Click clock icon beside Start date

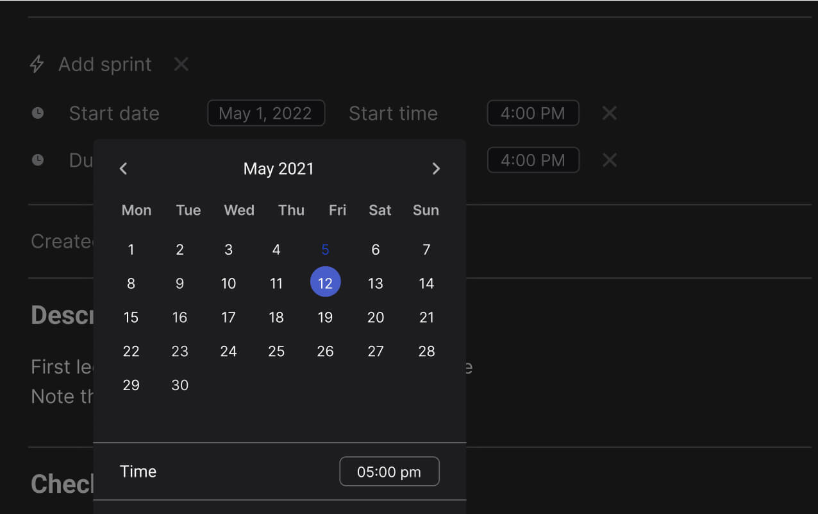click(38, 114)
